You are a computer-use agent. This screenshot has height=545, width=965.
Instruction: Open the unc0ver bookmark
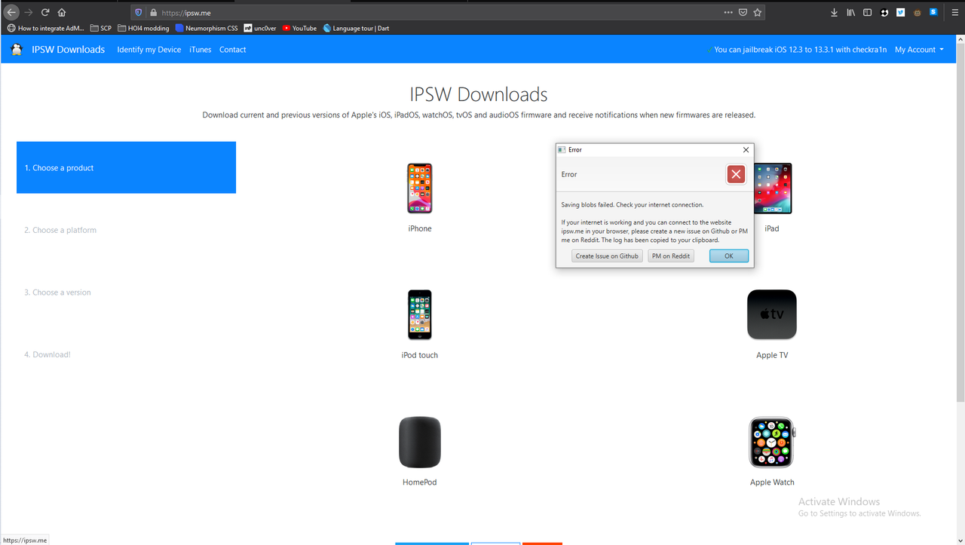[260, 29]
